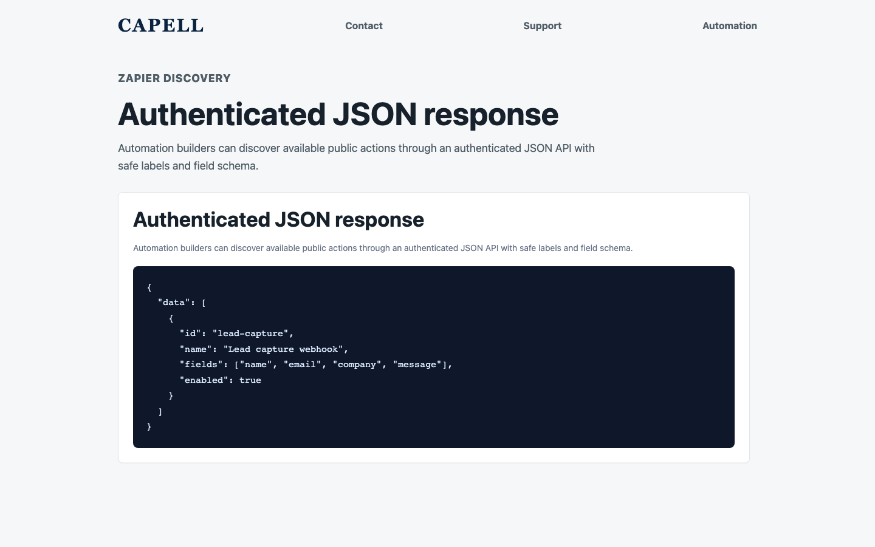The image size is (875, 547).
Task: Open the Contact nav link
Action: point(364,26)
